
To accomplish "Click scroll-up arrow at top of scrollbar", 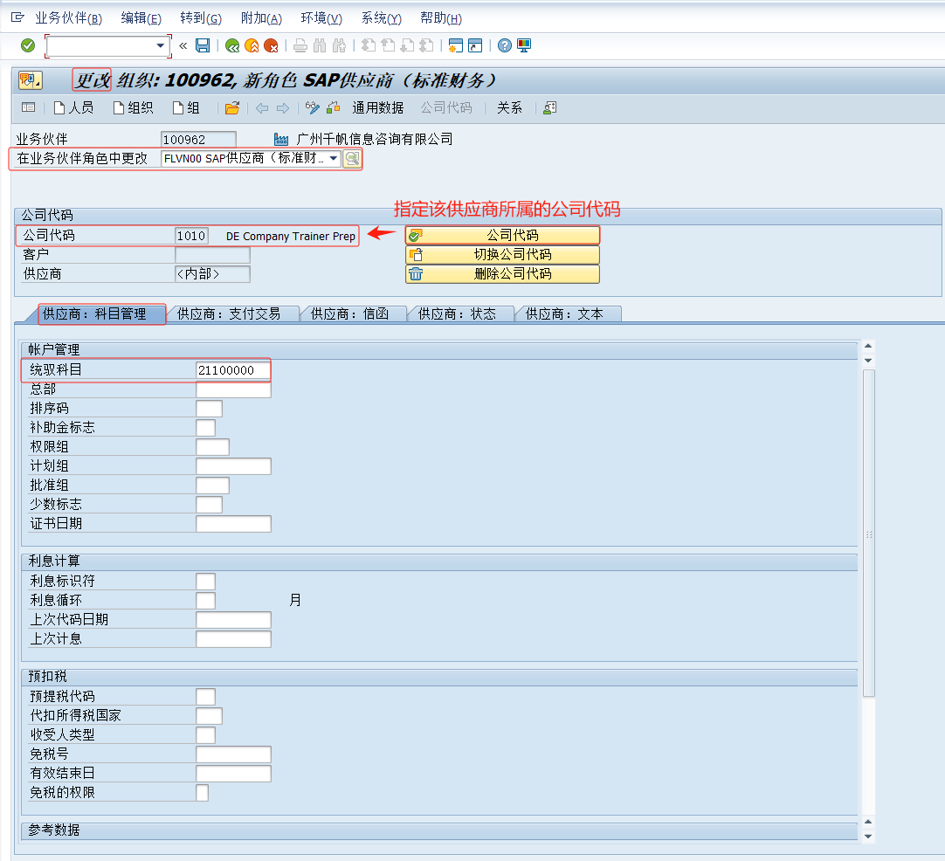I will click(x=868, y=346).
